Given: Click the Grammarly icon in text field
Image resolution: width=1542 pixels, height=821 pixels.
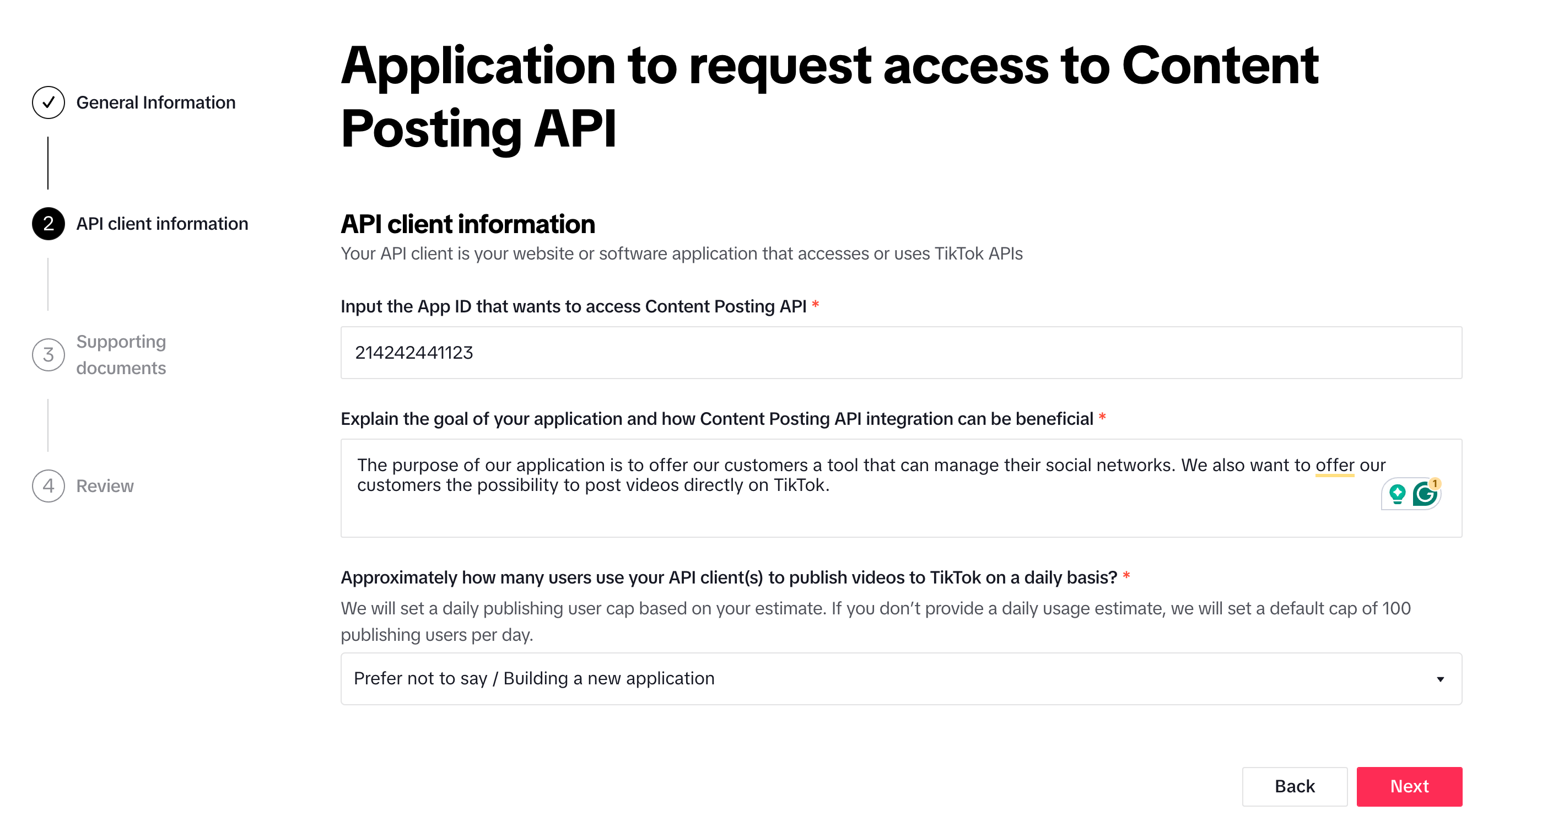Looking at the screenshot, I should click(x=1426, y=495).
